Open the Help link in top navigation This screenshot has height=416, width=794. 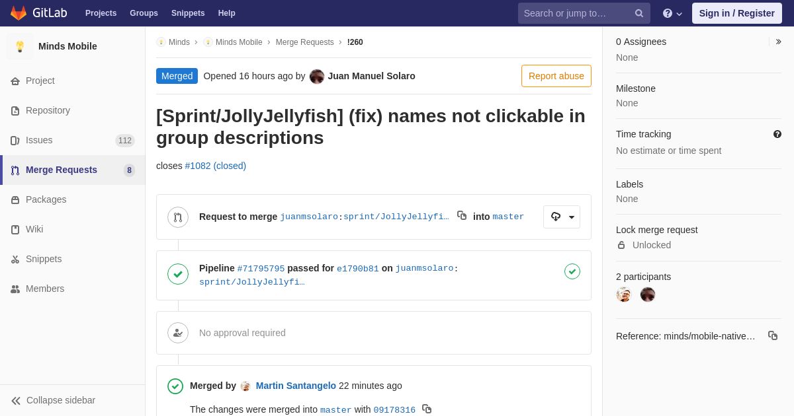click(x=227, y=13)
